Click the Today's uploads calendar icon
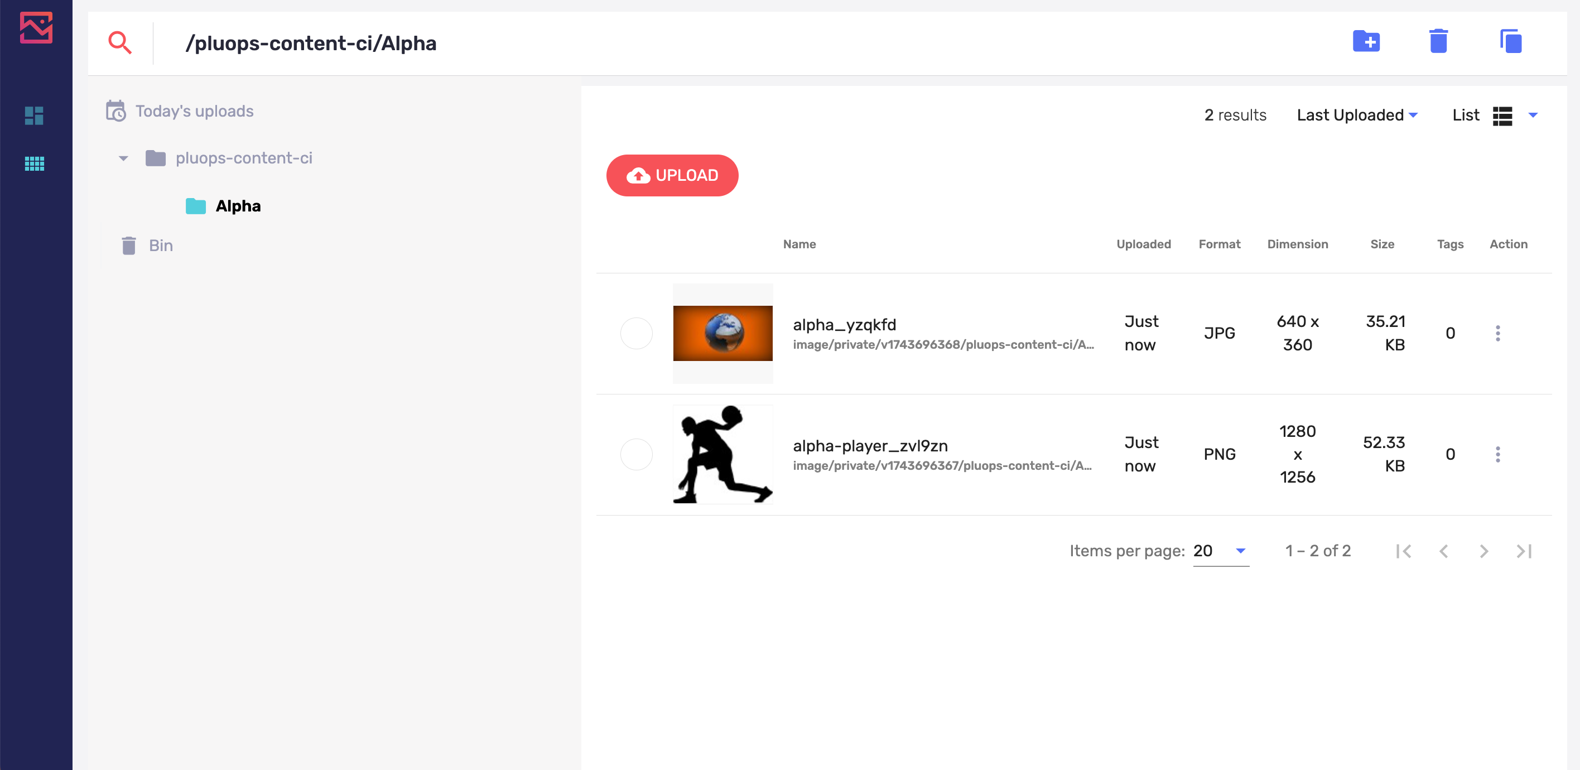 coord(116,111)
